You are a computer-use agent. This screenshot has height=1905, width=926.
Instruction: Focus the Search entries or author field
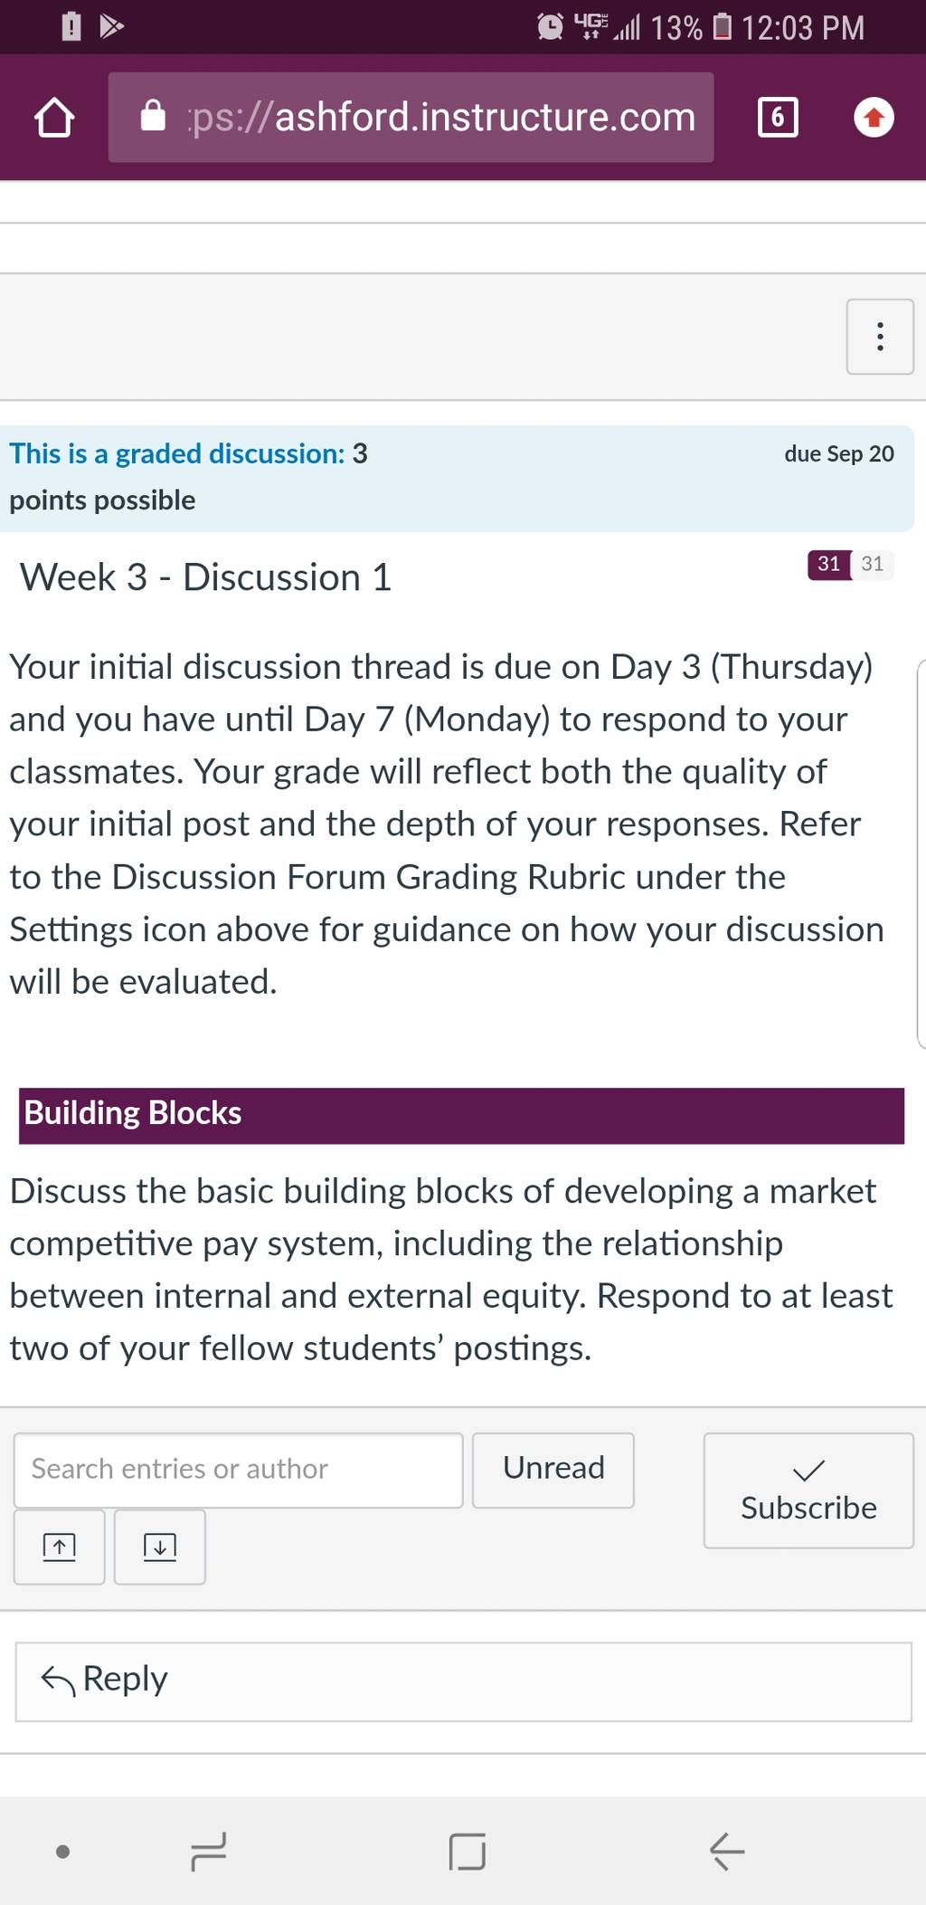tap(239, 1470)
